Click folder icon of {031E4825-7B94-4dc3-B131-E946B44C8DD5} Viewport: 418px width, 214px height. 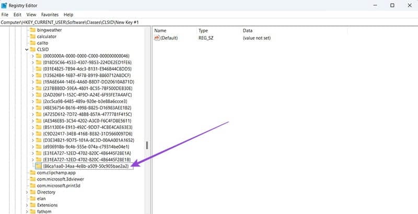tap(39, 69)
